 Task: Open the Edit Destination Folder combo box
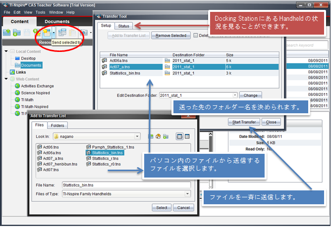(x=235, y=95)
